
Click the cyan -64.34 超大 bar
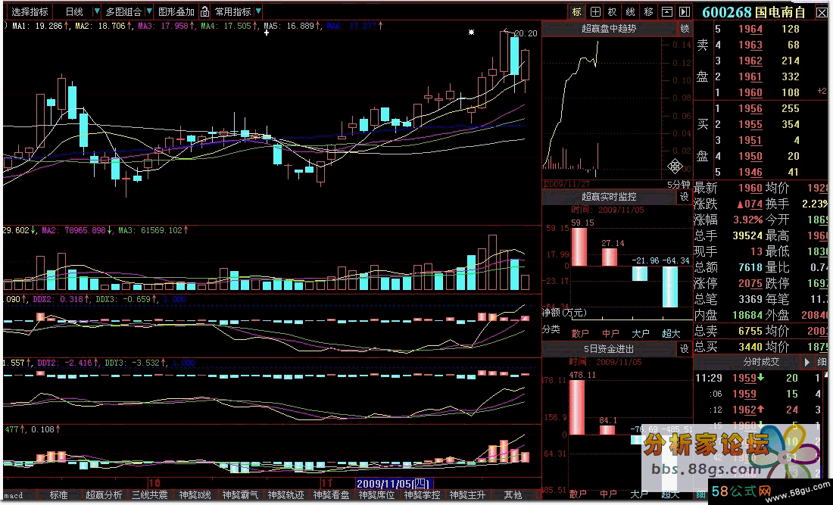pos(670,287)
